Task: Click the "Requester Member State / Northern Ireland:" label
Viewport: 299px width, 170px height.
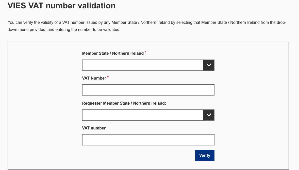Action: click(124, 103)
